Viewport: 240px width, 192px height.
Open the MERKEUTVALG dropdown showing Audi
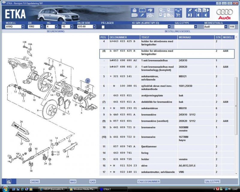pyautogui.click(x=226, y=27)
